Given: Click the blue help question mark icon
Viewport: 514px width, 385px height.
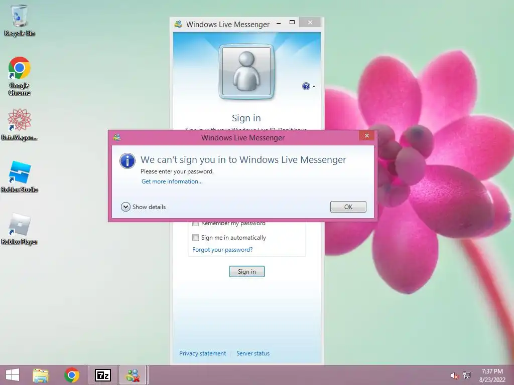Looking at the screenshot, I should coord(306,86).
